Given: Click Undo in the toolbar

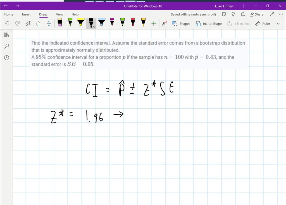Looking at the screenshot, I should pos(7,24).
